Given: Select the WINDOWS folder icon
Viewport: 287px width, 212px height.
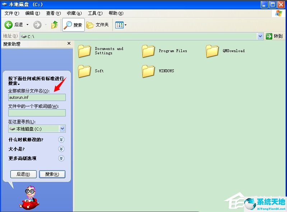Looking at the screenshot, I should pyautogui.click(x=148, y=71).
